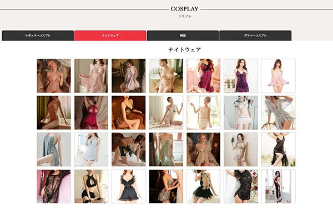Select the black dress with cream back lace thumbnail

point(204,187)
